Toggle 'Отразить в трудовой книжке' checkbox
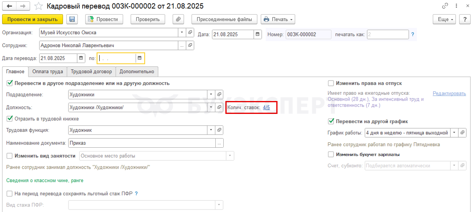Viewport: 472px width, 212px height. [10, 119]
